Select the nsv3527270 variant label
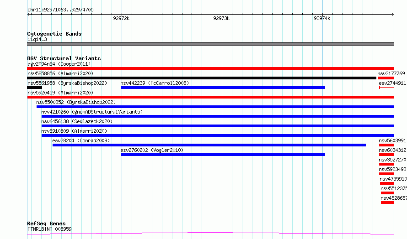The height and width of the screenshot is (239, 407). pos(392,160)
